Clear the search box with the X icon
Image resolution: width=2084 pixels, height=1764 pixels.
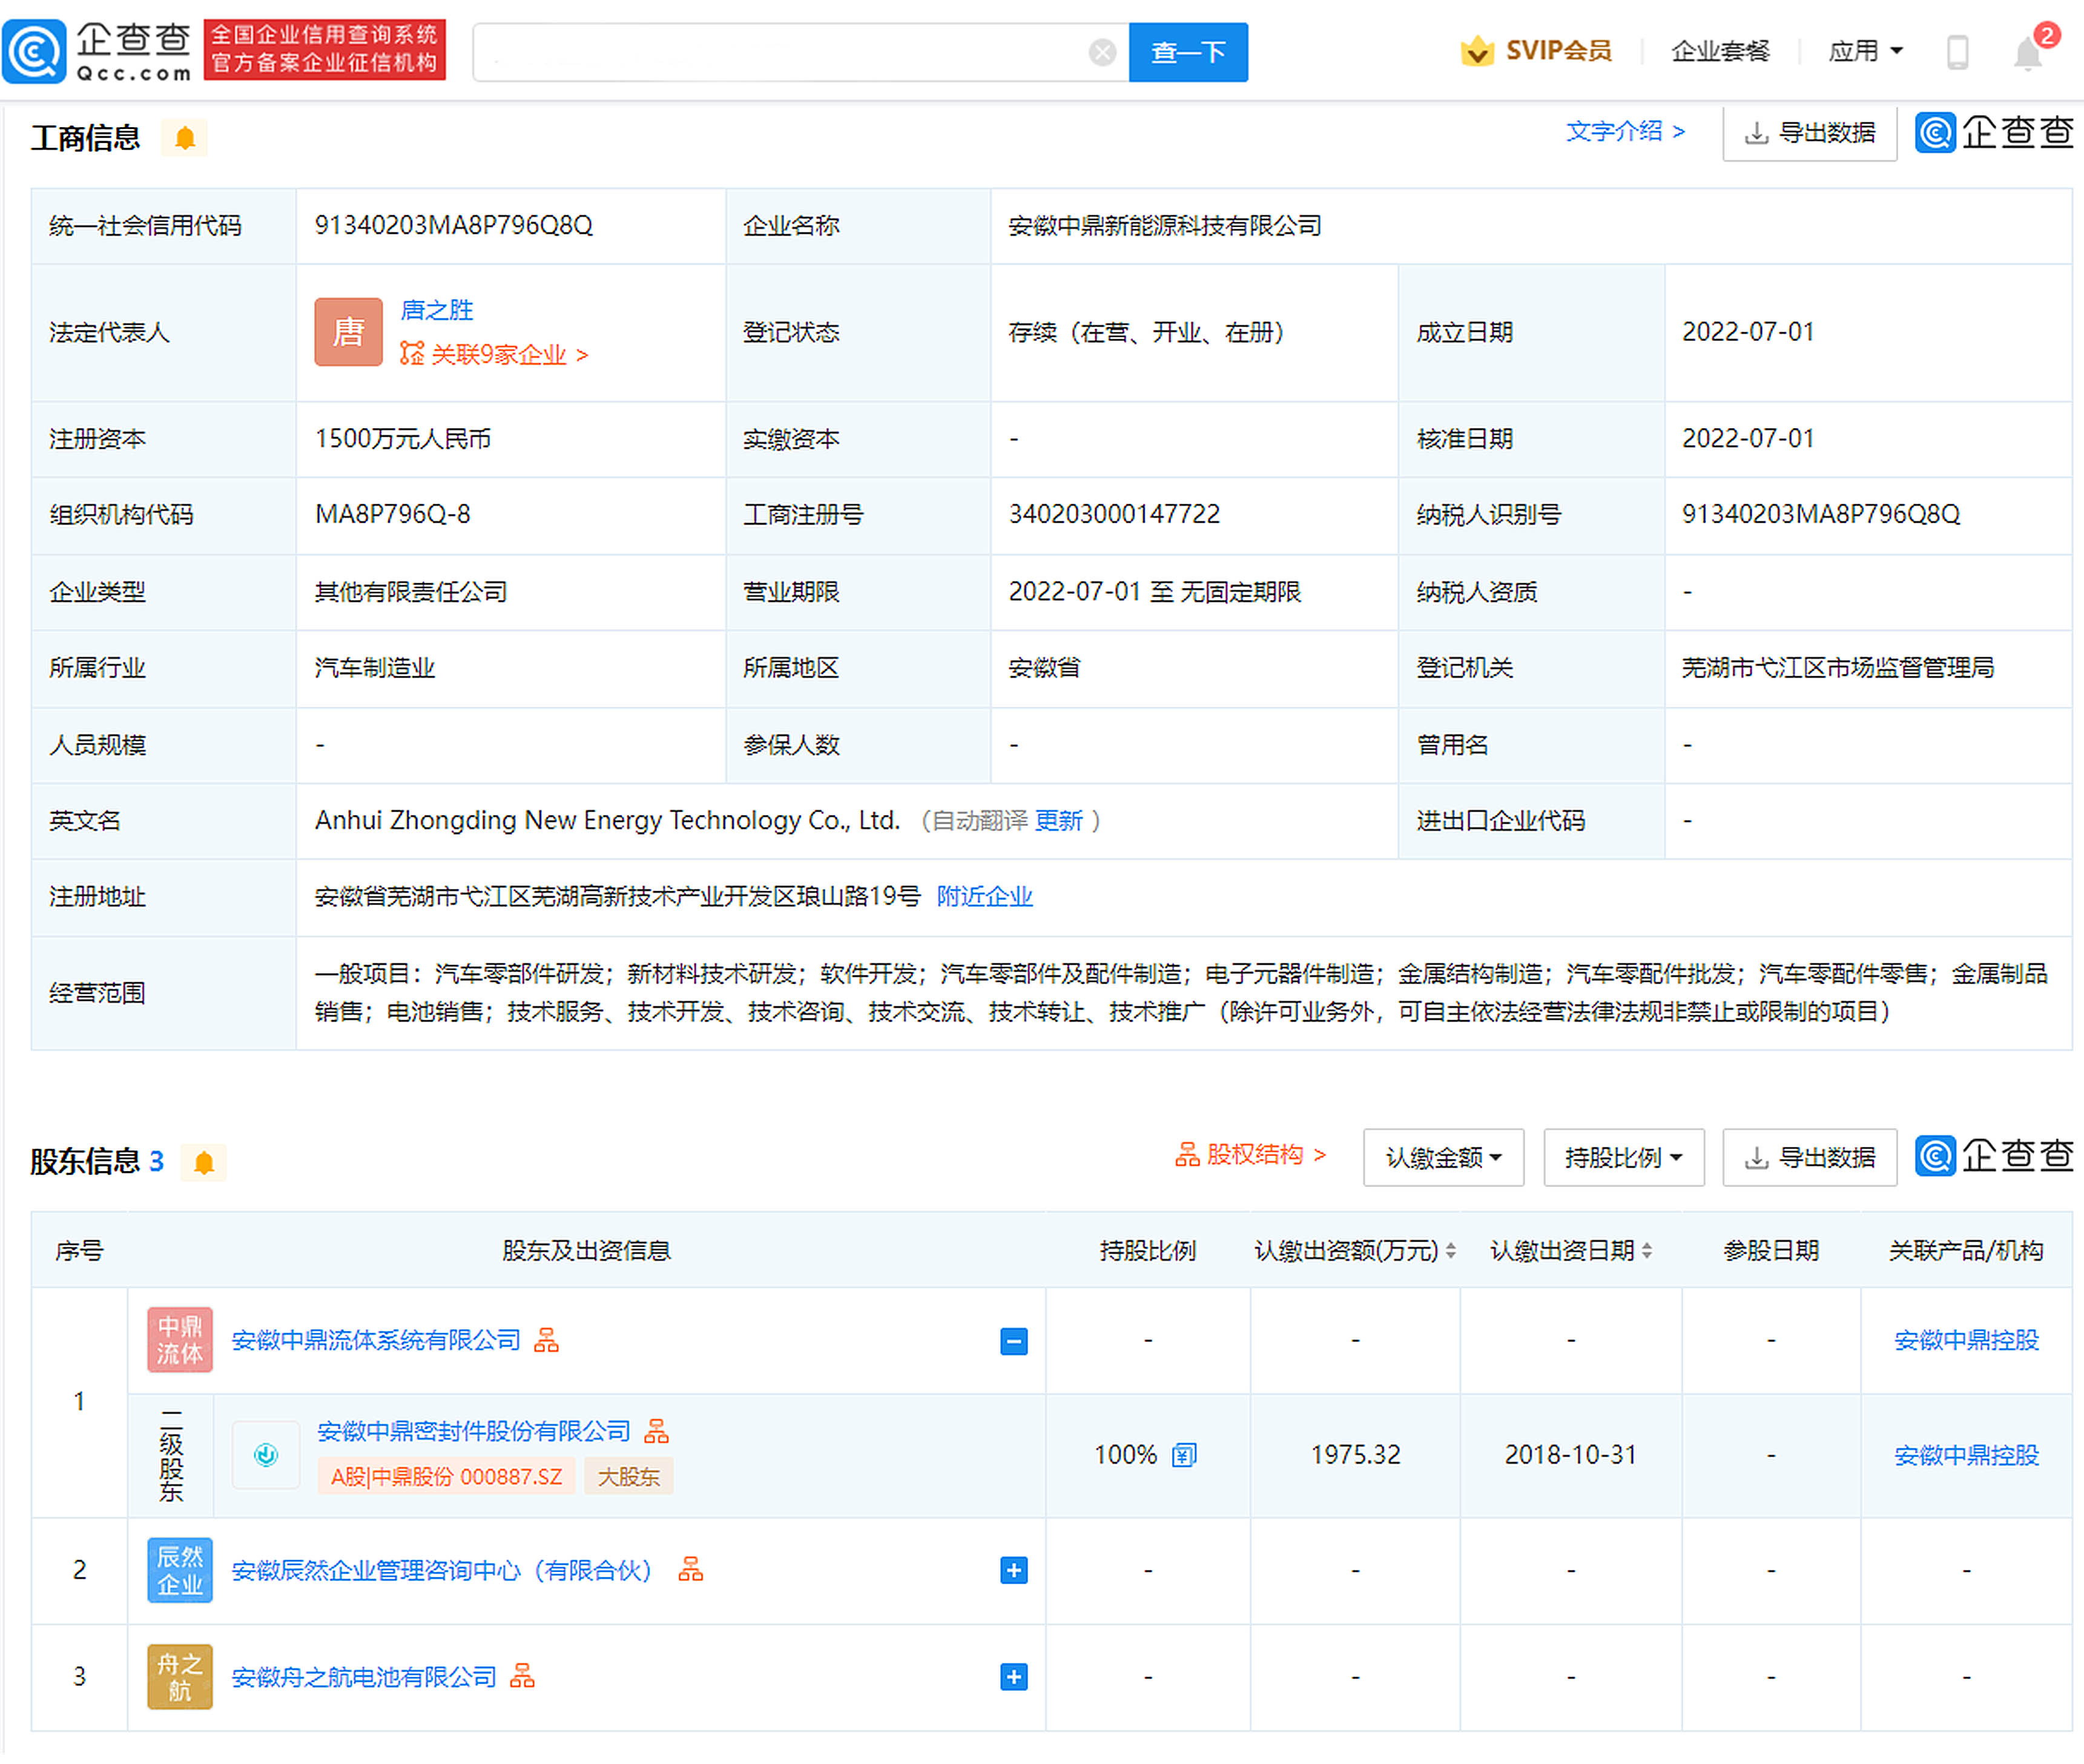[1102, 52]
